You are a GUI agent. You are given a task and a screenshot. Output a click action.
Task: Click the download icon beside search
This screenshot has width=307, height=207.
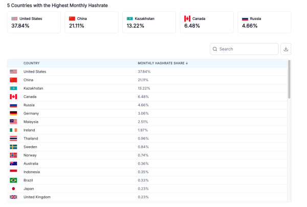coord(286,49)
